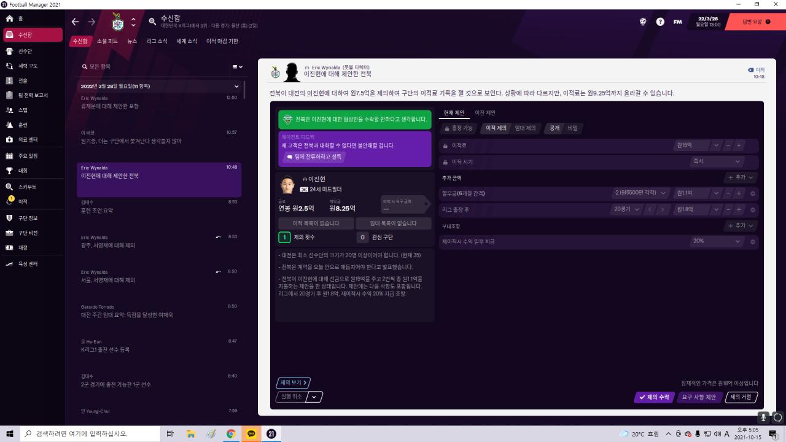Screen dimensions: 786x442
Task: Open the 20경기 appearances dropdown
Action: pos(625,209)
